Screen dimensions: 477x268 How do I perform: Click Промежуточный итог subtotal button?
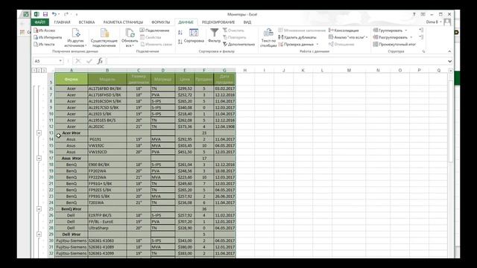pos(394,45)
